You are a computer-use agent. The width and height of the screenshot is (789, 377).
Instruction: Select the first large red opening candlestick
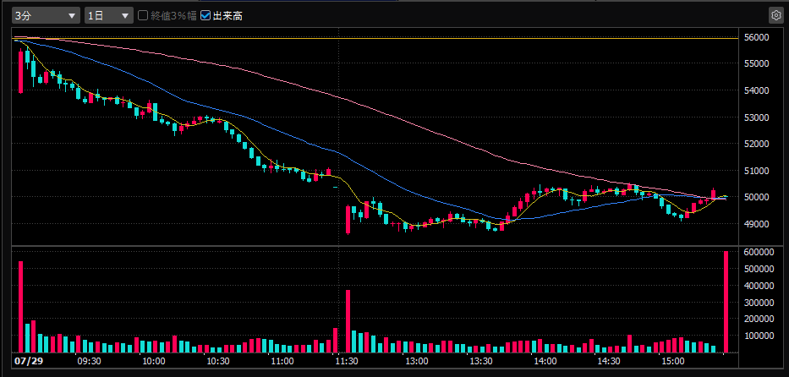(x=20, y=72)
